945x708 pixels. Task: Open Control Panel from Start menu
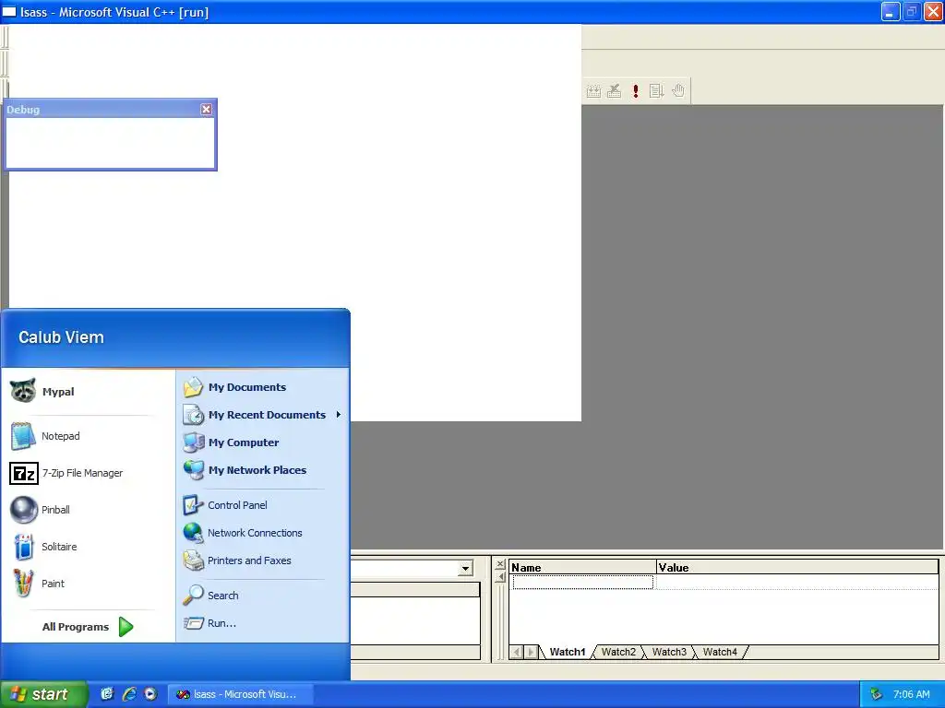263,505
